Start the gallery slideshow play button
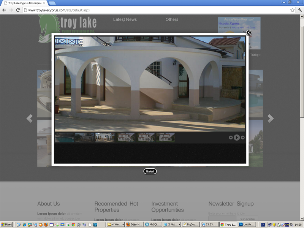304x228 pixels. coord(236,138)
